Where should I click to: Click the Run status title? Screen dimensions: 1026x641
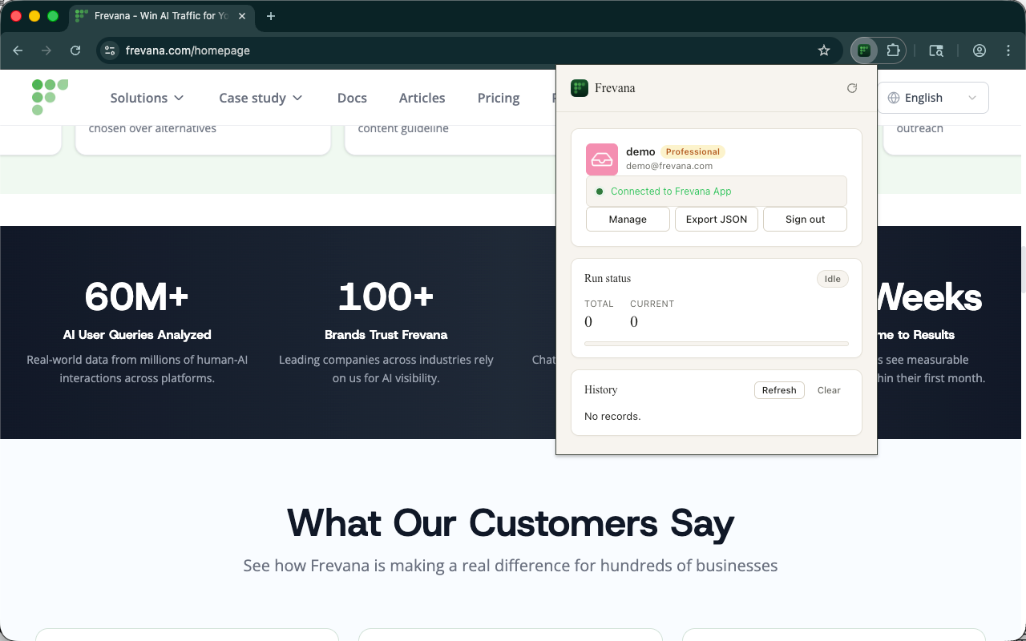608,279
